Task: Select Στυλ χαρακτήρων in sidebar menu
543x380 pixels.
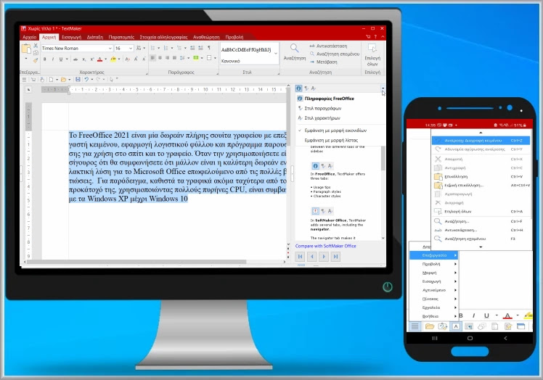Action: coord(322,118)
